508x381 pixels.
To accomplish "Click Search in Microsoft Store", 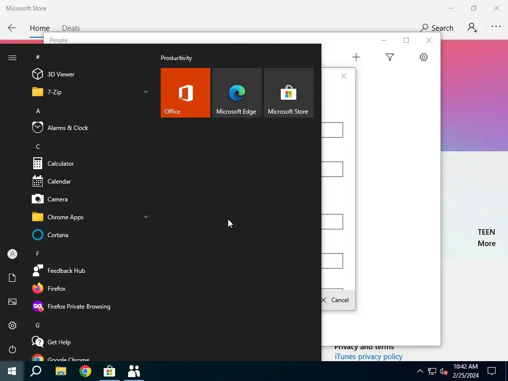I will click(437, 28).
